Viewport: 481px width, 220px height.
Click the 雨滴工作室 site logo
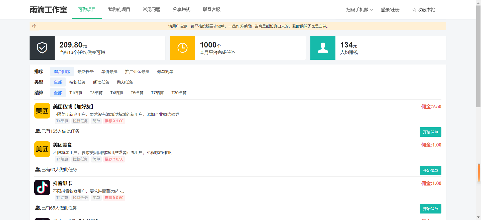48,10
